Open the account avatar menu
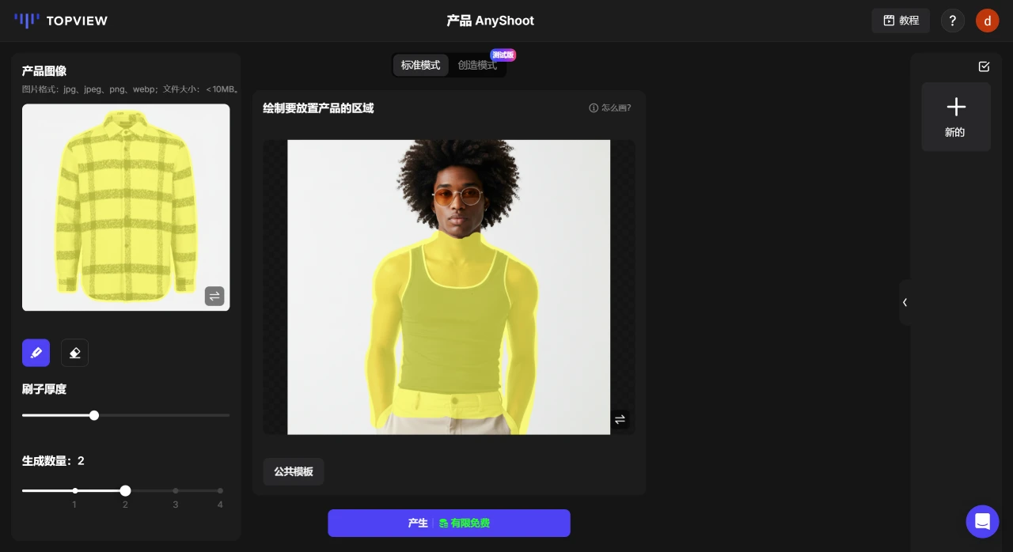Screen dimensions: 1013x552 pyautogui.click(x=987, y=21)
